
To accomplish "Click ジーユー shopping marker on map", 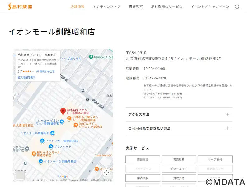I will click(62, 122).
